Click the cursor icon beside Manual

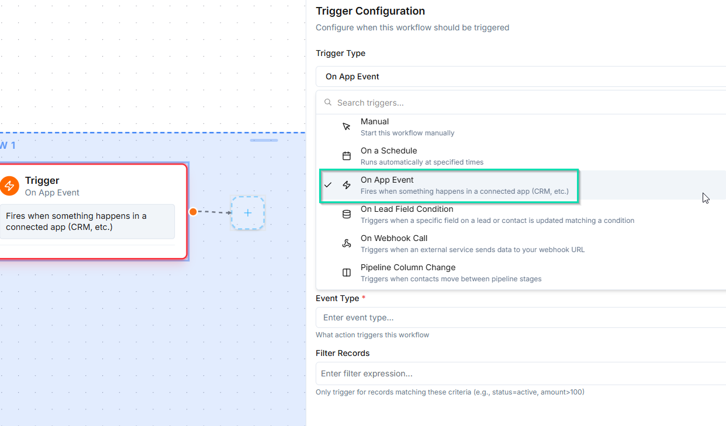pos(347,127)
